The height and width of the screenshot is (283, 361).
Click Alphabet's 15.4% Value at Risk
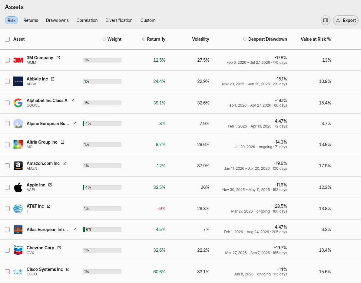[x=325, y=103]
